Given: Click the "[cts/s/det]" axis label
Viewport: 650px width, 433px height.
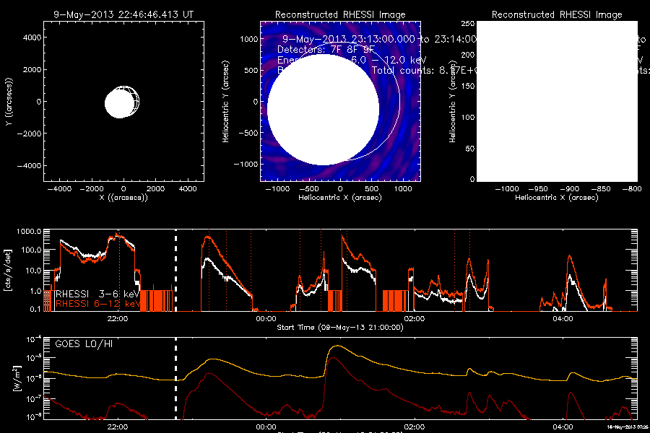Looking at the screenshot, I should pos(8,270).
